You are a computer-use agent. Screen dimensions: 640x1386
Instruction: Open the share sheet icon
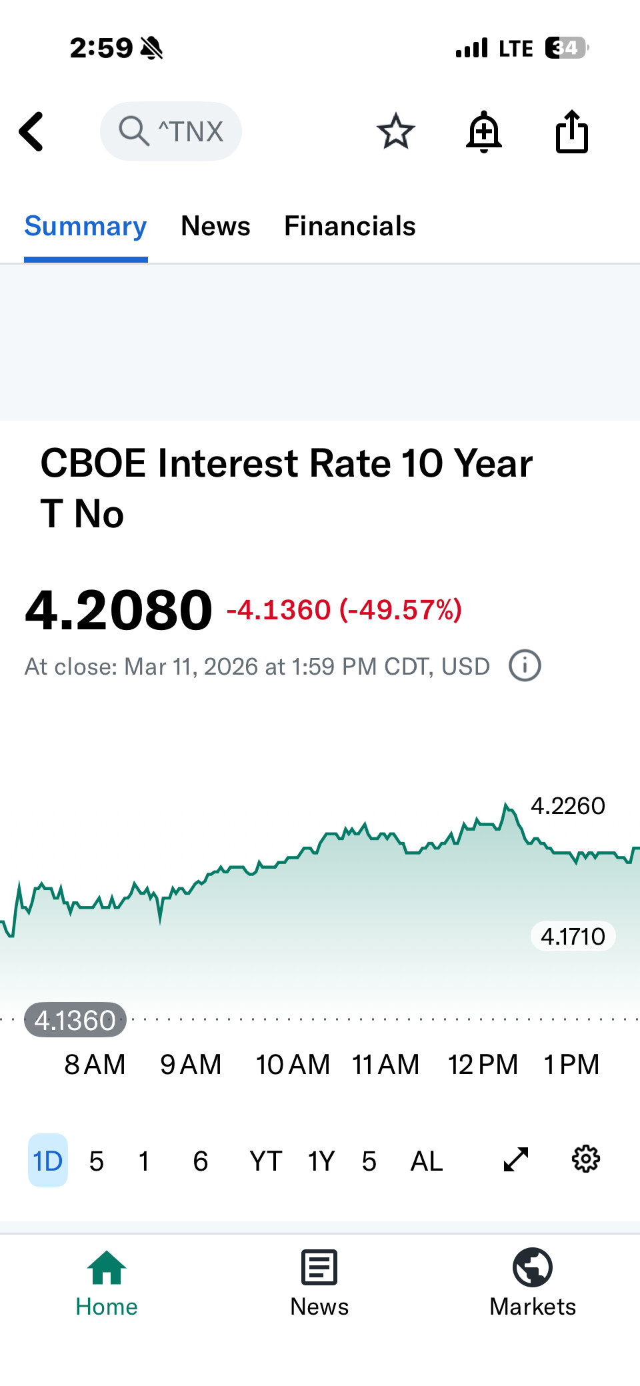(572, 131)
